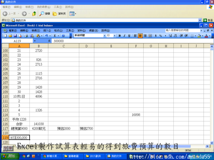Image resolution: width=214 pixels, height=160 pixels.
Task: Expand the Paste options dropdown arrow
Action: (42, 36)
